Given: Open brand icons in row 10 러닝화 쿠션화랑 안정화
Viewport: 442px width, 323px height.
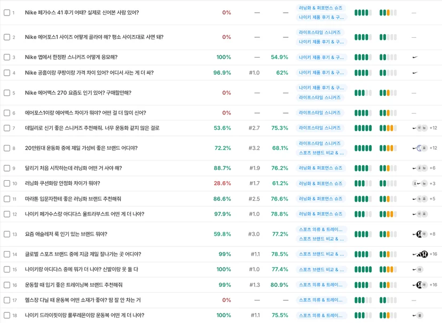Looking at the screenshot, I should pyautogui.click(x=420, y=183).
